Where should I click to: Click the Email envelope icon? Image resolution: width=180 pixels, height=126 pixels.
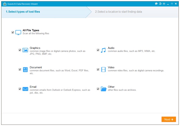pos(25,89)
